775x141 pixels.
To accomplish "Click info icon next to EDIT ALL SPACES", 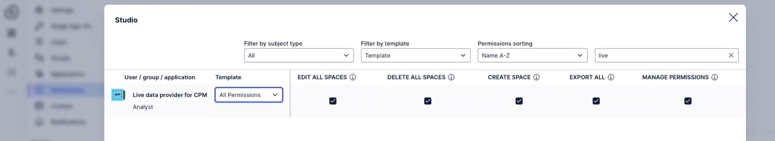I will pos(353,77).
